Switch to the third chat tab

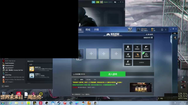pyautogui.click(x=88, y=80)
